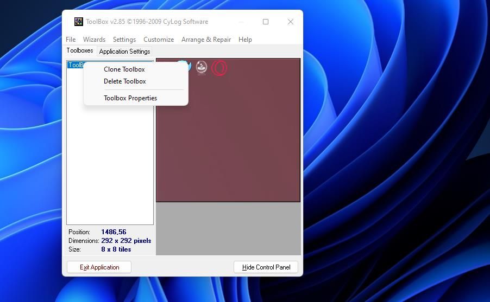Click the Hide Control Panel button
Image resolution: width=490 pixels, height=302 pixels.
pos(266,267)
